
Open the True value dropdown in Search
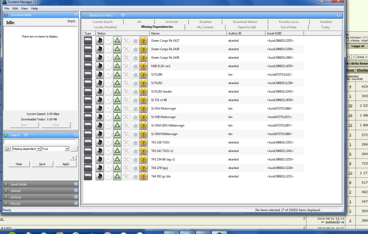pos(67,149)
